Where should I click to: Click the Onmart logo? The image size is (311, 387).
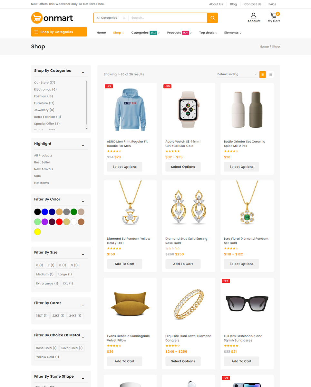click(x=52, y=18)
